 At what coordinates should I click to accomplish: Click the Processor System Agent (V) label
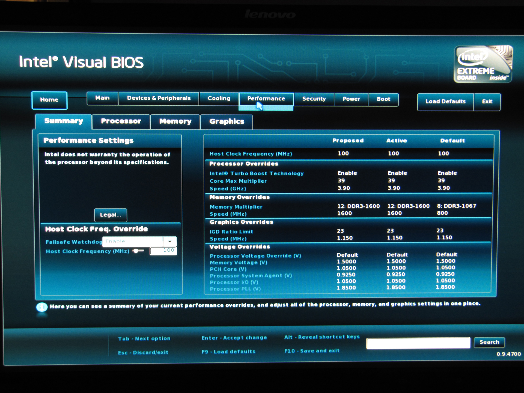coord(251,276)
